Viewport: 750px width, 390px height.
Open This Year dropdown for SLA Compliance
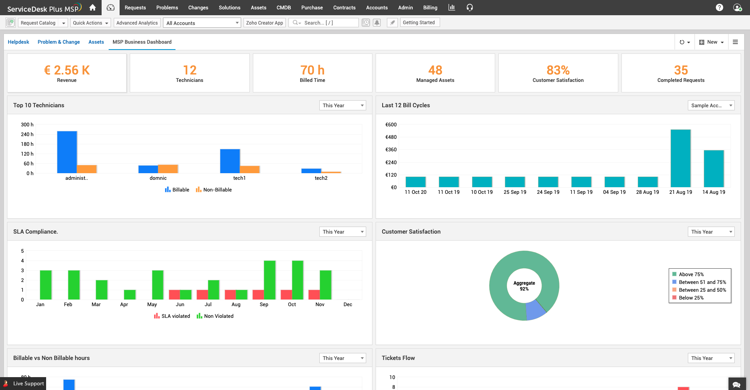tap(342, 231)
